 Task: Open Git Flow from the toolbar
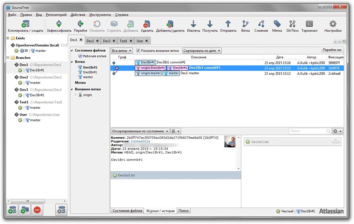click(292, 24)
